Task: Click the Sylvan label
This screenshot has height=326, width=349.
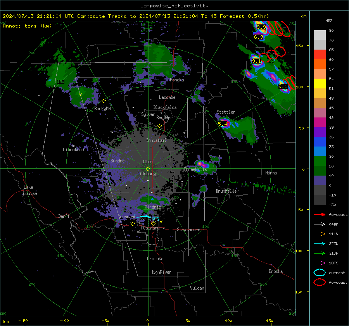Action: (148, 114)
